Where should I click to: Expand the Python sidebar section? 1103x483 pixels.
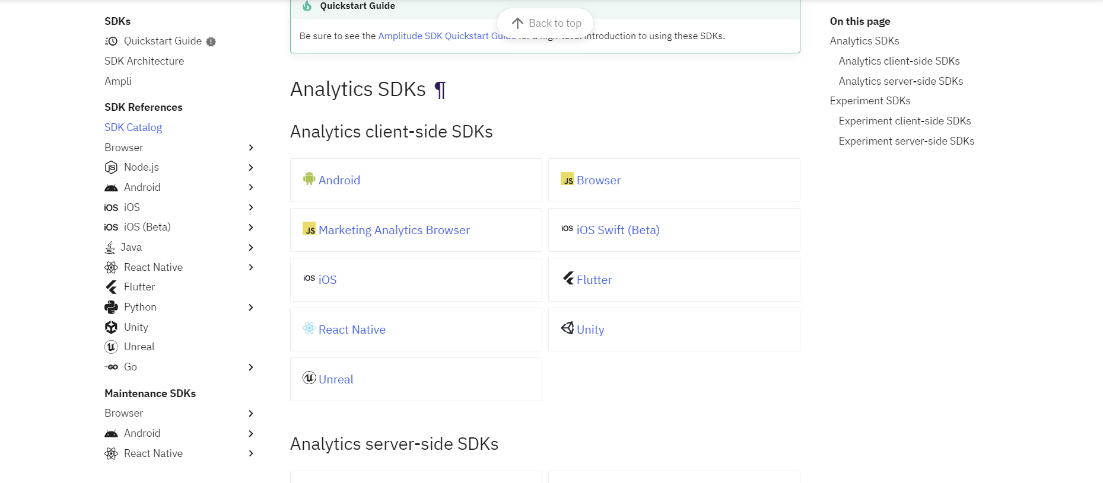pos(251,308)
